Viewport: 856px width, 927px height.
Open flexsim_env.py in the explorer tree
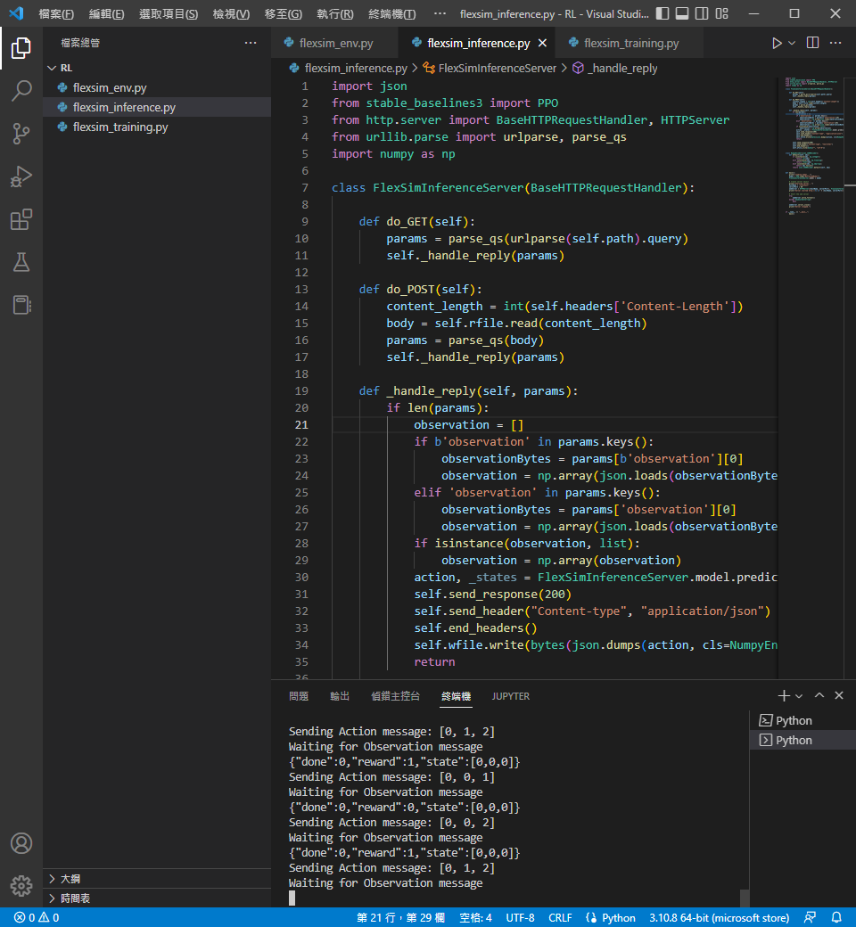(110, 87)
